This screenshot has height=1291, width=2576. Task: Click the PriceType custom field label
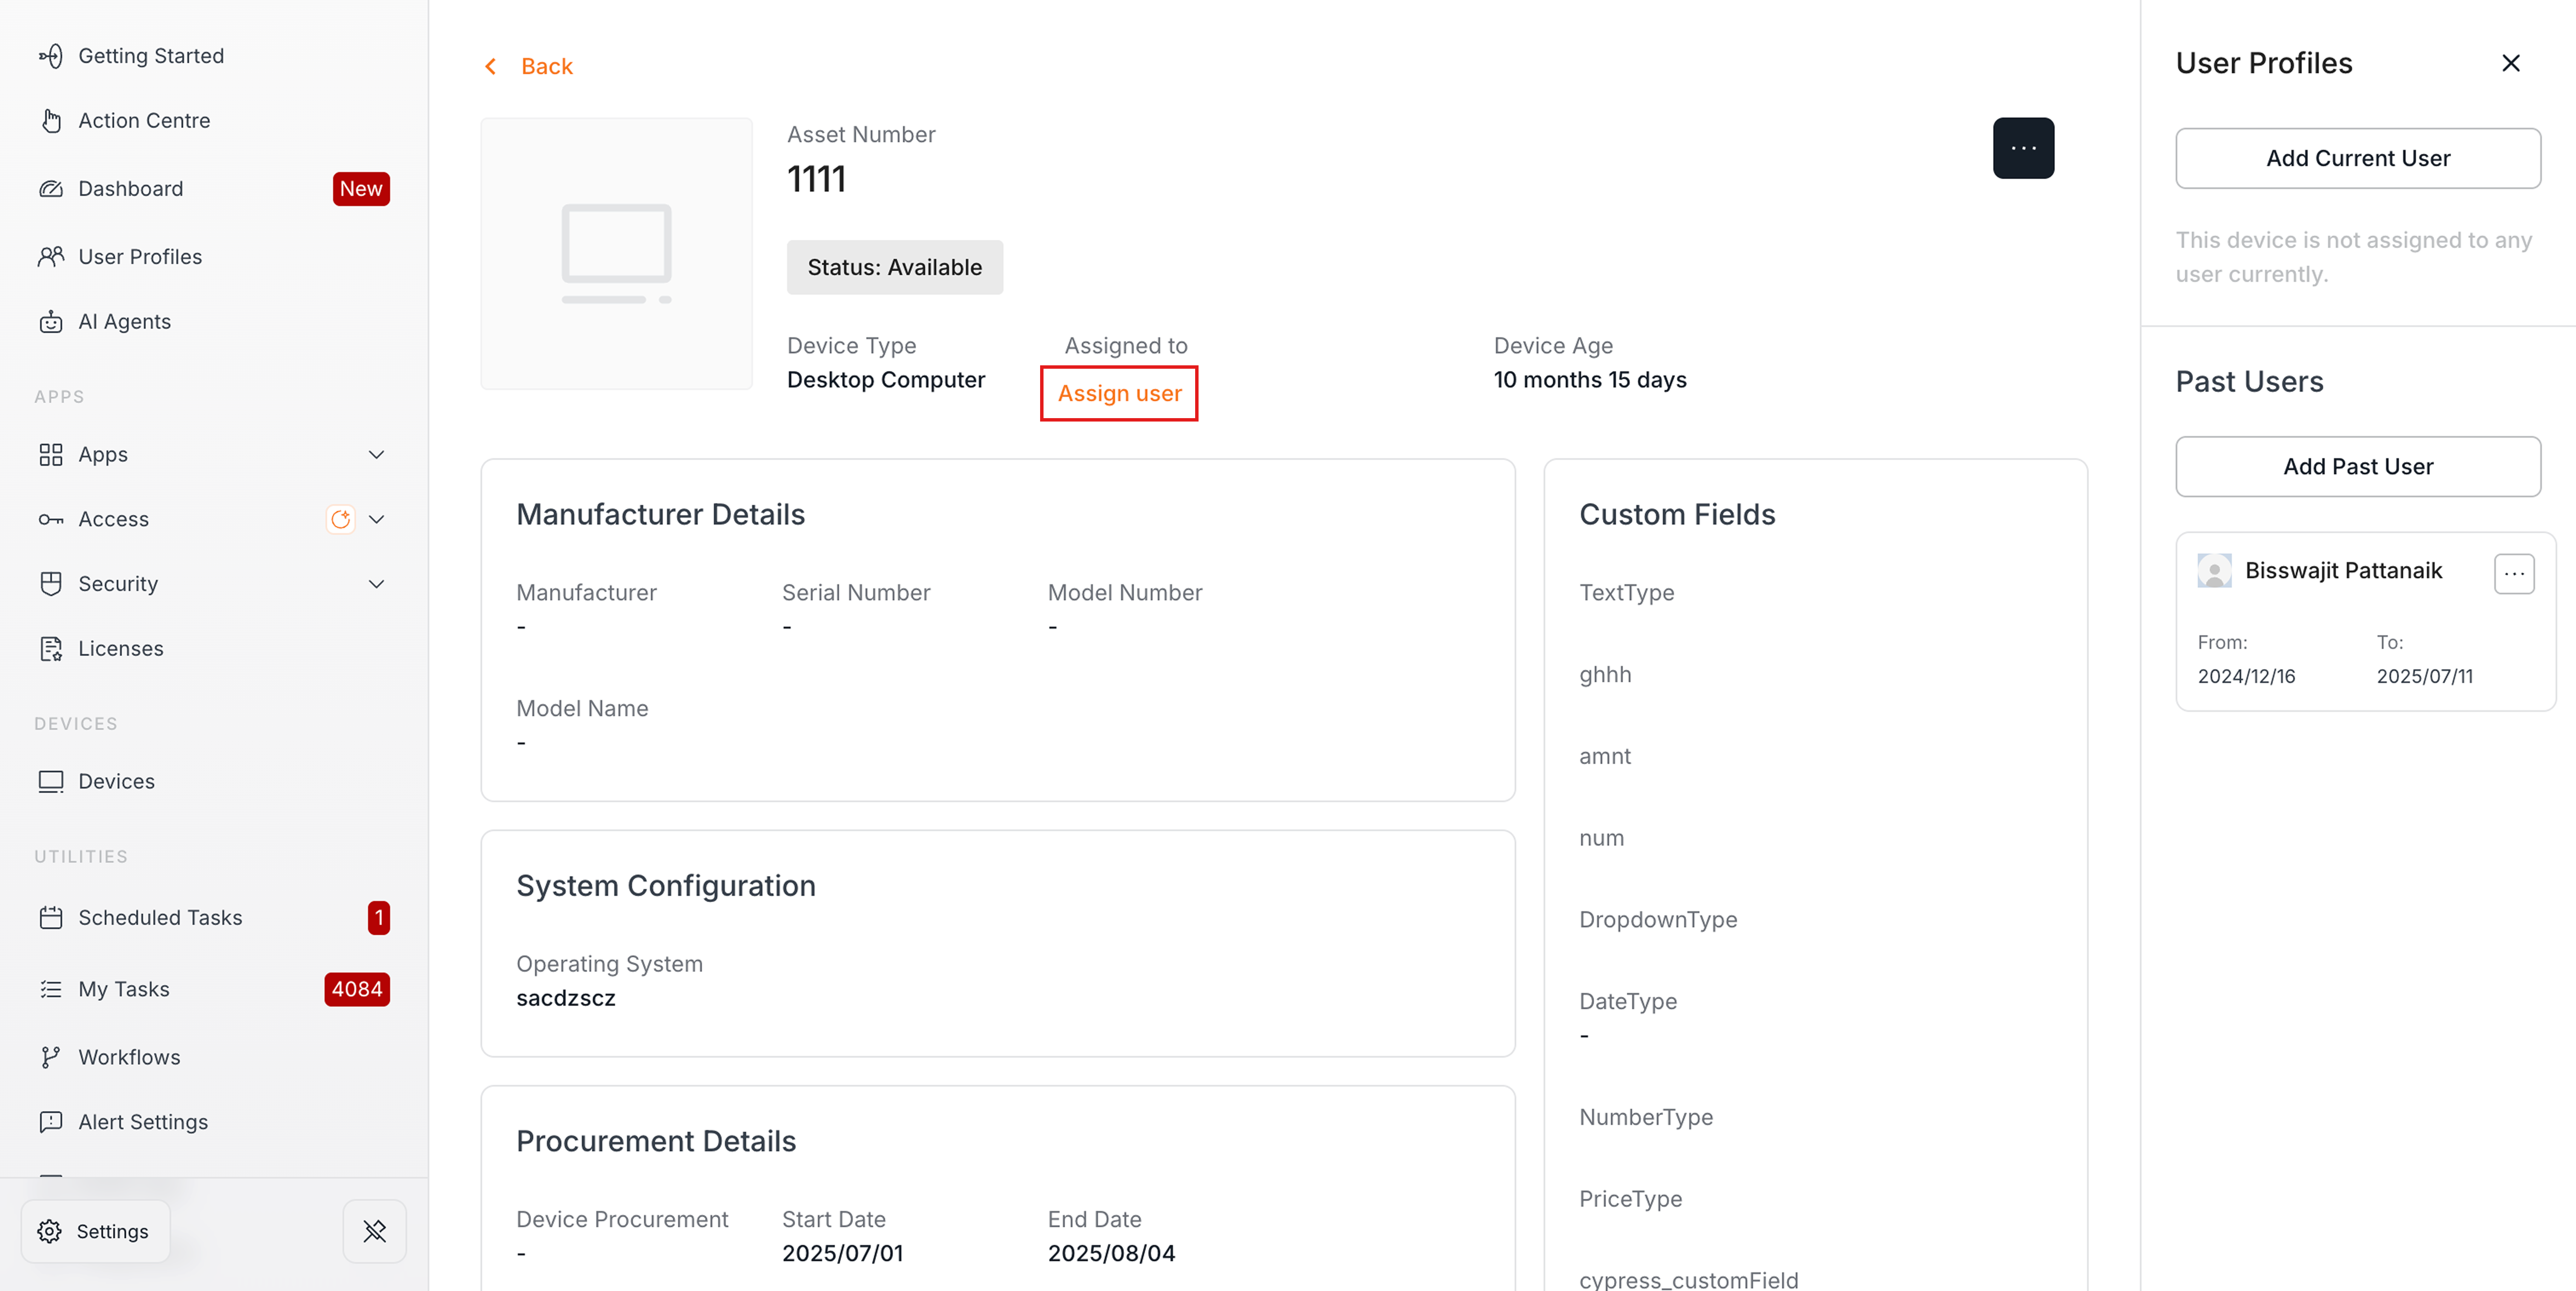click(x=1630, y=1199)
